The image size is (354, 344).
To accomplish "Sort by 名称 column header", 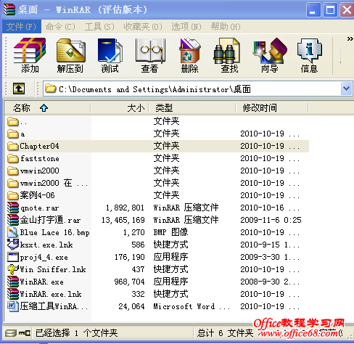I will point(48,108).
